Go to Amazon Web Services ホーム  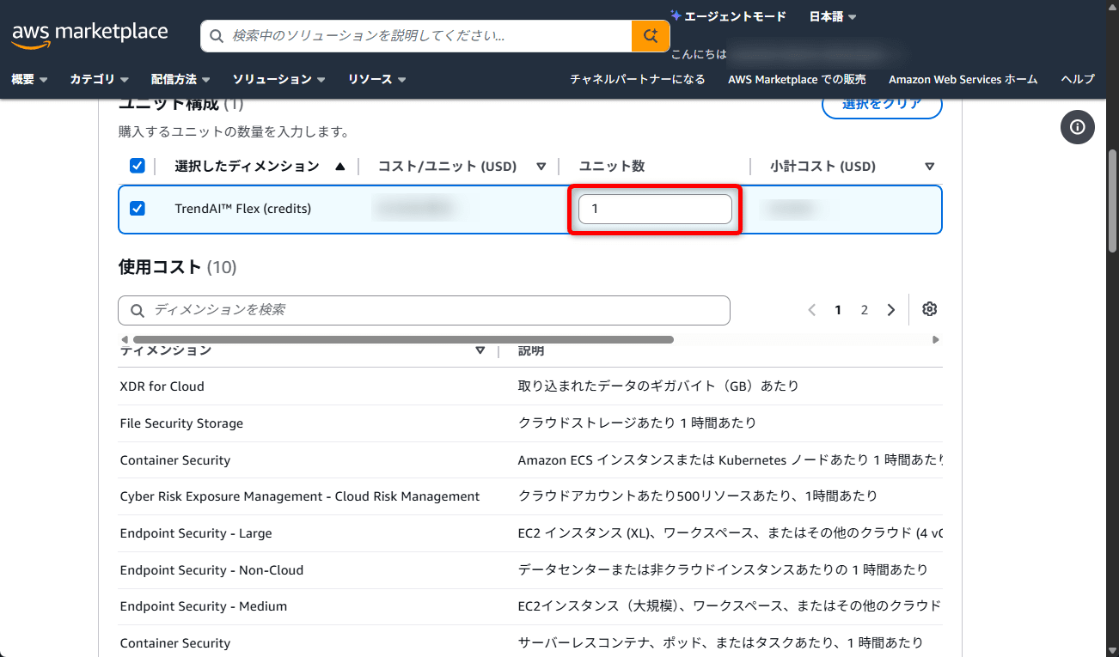click(x=963, y=79)
